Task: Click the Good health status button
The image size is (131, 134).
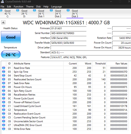Action: pyautogui.click(x=11, y=37)
